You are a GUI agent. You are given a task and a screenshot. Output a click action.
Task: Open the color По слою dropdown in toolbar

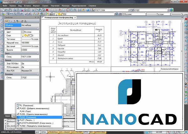coord(133,14)
